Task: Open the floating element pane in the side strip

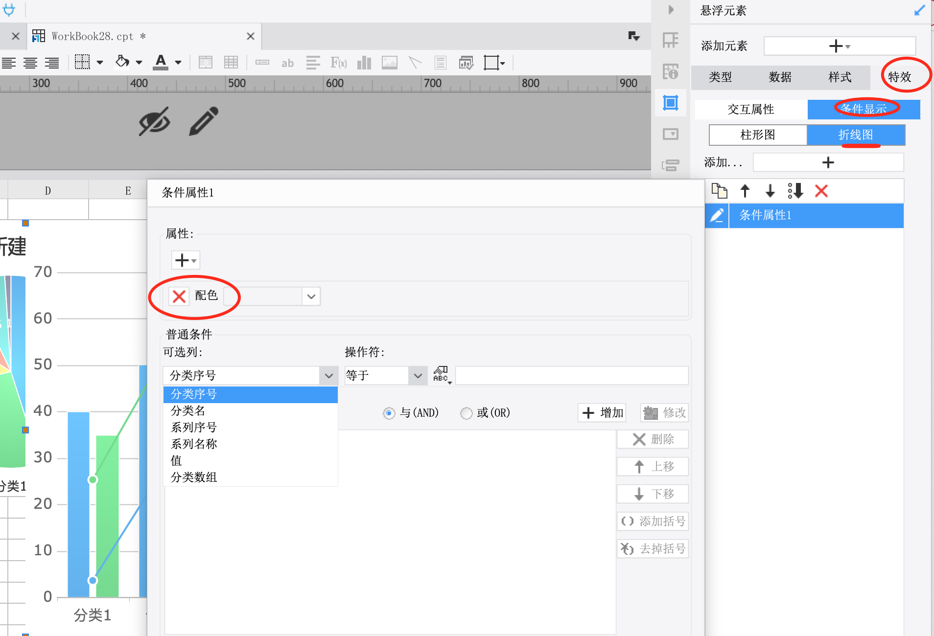Action: [671, 103]
